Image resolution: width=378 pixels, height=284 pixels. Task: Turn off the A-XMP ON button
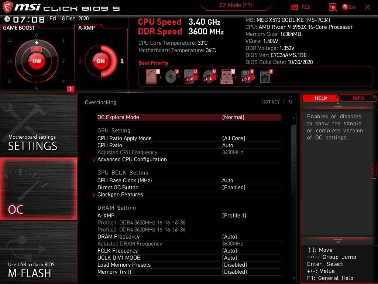pyautogui.click(x=101, y=61)
